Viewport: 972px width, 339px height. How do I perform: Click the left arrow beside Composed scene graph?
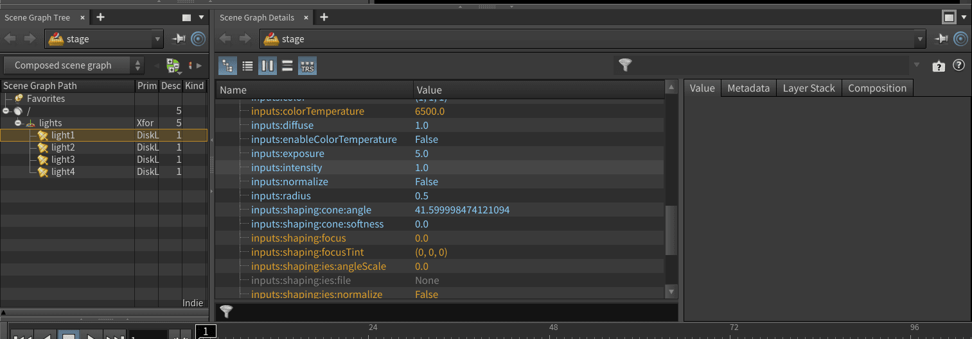point(157,65)
